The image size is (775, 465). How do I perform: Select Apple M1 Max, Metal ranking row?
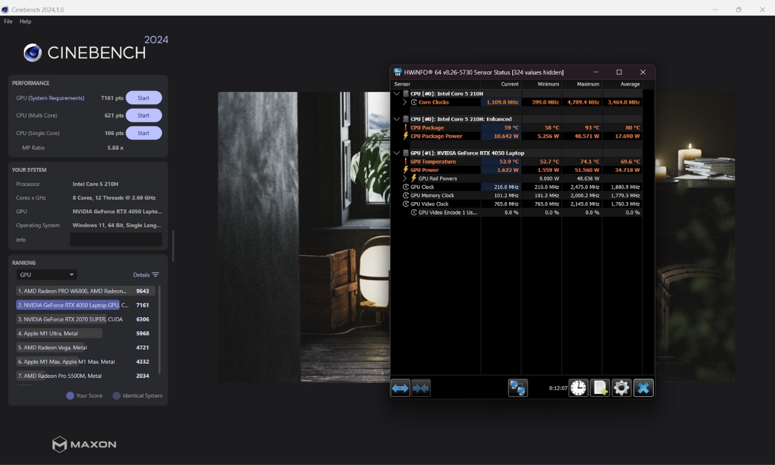click(x=86, y=362)
